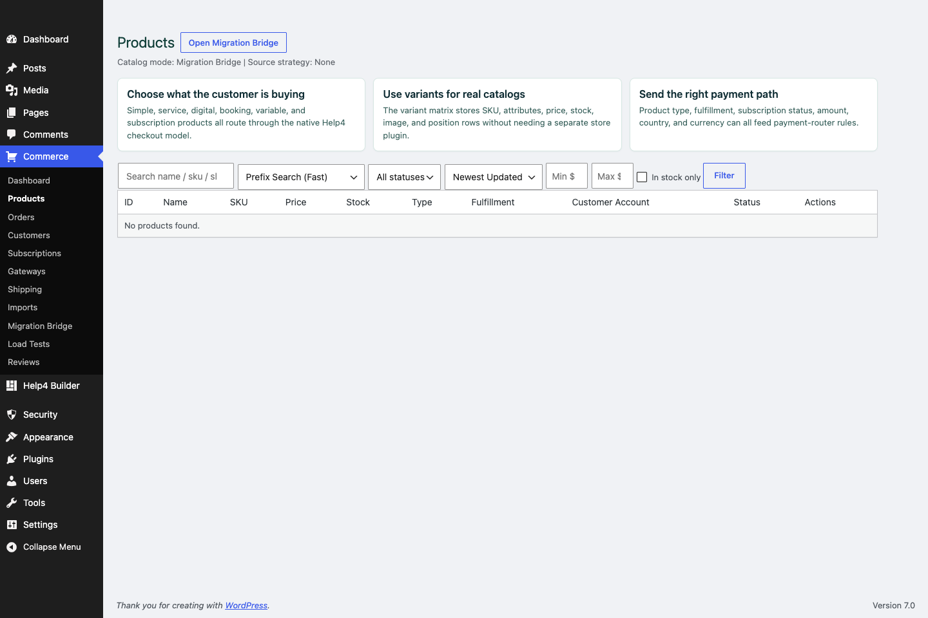Click the Commerce menu label
Screen dimensions: 928x618
(x=46, y=156)
